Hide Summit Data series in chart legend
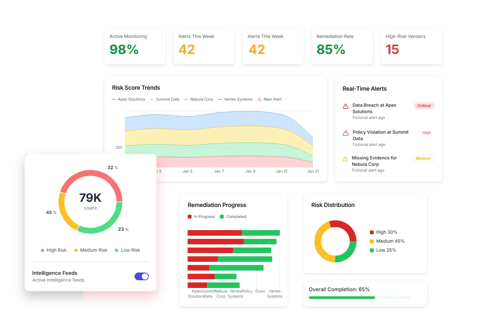 point(165,100)
